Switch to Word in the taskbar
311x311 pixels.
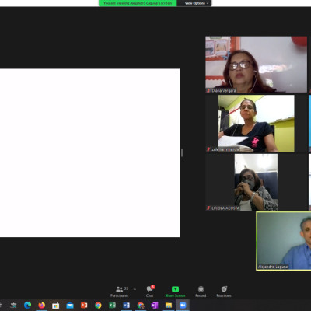coord(126,305)
